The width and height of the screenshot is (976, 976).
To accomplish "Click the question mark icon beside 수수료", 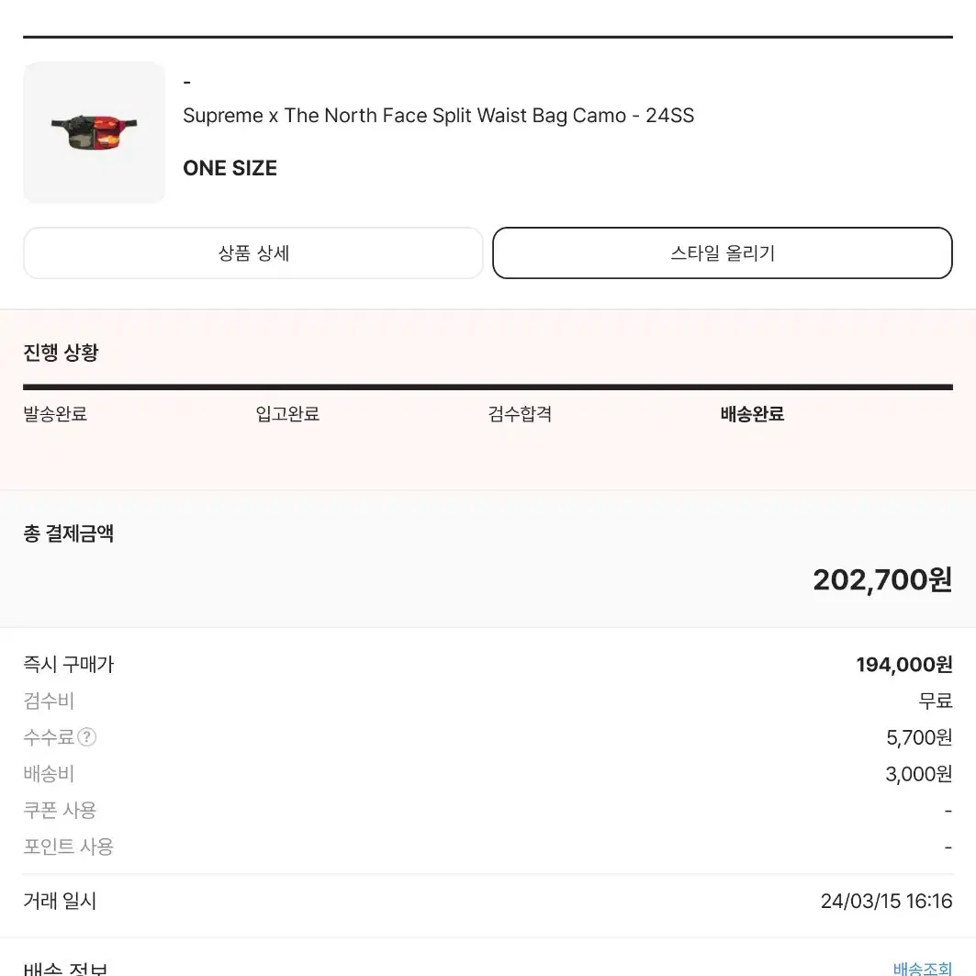I will click(x=86, y=737).
